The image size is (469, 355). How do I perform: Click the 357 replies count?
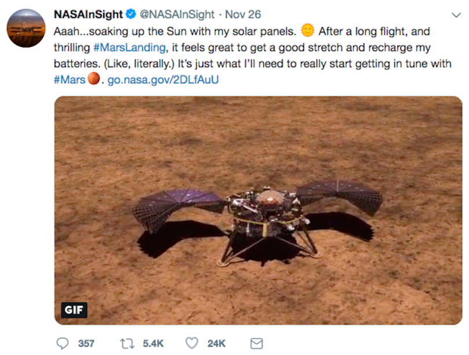(86, 343)
